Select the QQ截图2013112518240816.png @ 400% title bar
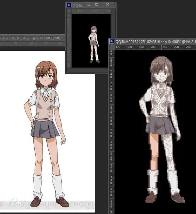This screenshot has width=196, height=214. coord(153,42)
